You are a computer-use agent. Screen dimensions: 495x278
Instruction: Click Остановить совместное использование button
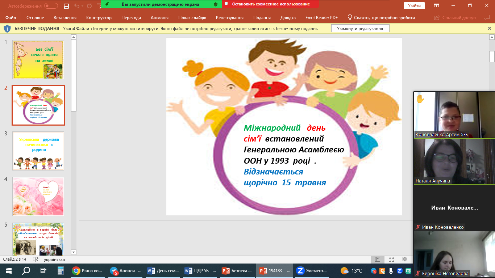[270, 4]
